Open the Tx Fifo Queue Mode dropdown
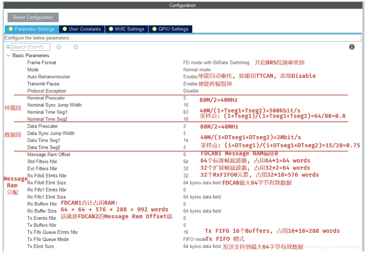 (x=194, y=239)
